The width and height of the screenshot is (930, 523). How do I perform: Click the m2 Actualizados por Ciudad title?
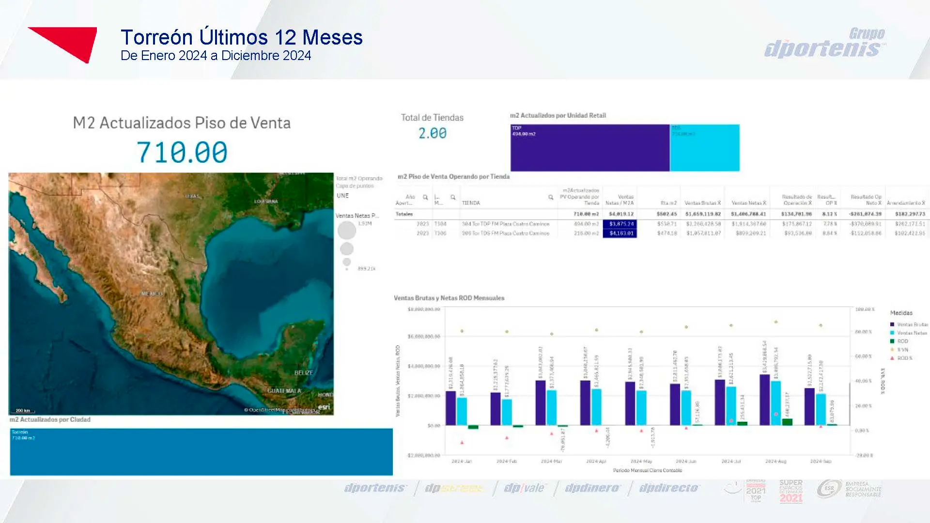tap(50, 419)
